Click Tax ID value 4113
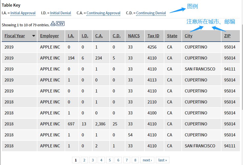Viewport: 243px width, 165px height. (152, 80)
